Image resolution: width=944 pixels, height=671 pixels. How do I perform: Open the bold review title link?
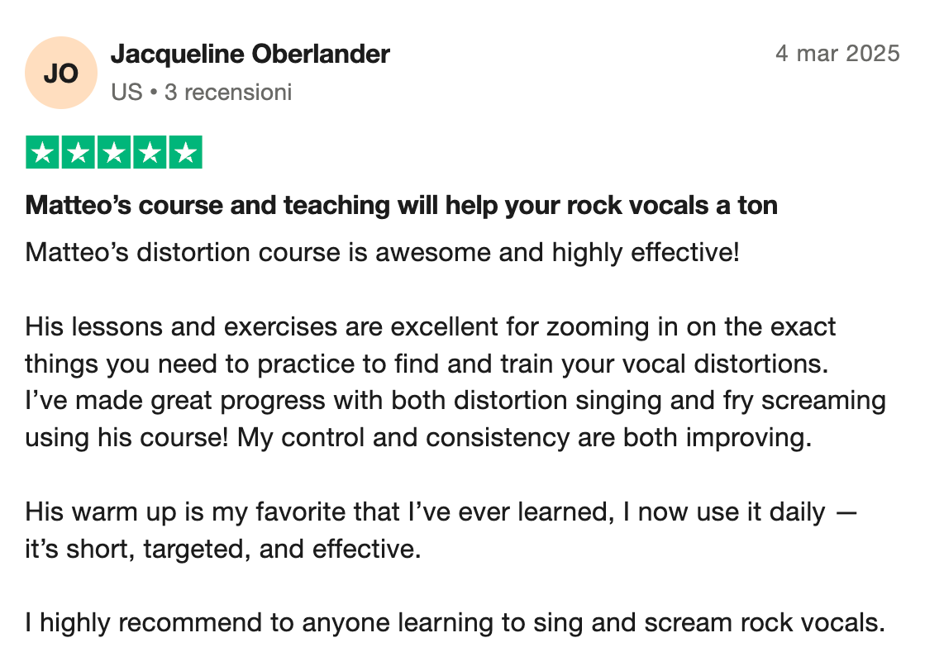[402, 205]
